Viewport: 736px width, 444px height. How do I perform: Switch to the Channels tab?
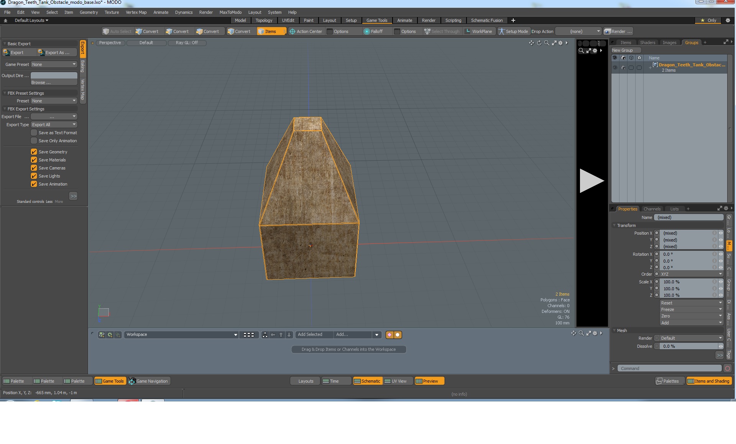652,209
